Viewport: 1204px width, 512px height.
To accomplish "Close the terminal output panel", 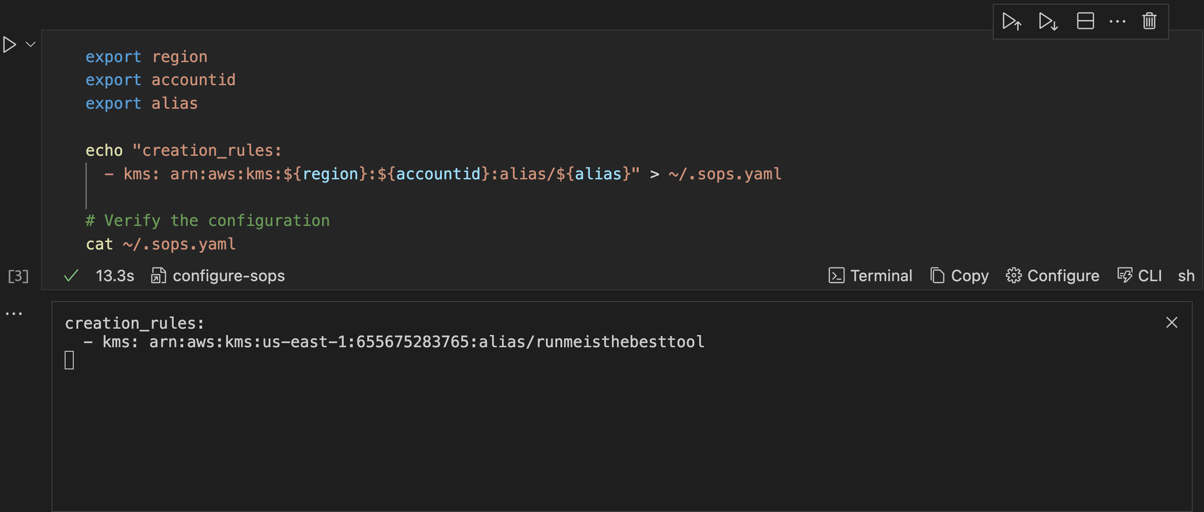I will [1171, 323].
